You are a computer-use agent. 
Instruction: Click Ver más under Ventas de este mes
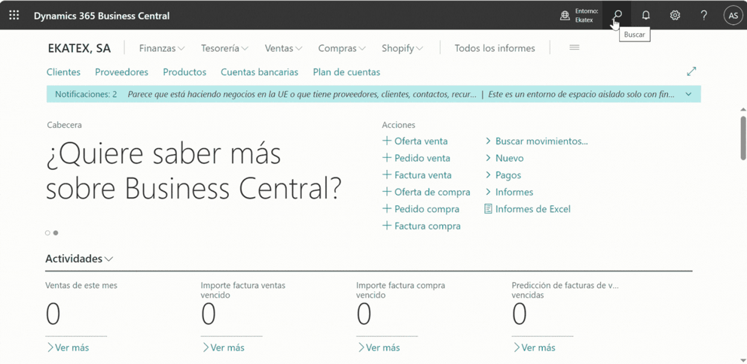point(68,347)
